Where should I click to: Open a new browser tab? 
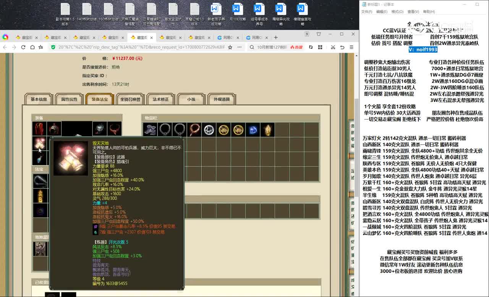[276, 37]
